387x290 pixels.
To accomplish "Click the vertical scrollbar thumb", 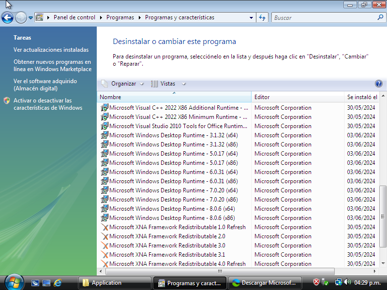I will (383, 217).
